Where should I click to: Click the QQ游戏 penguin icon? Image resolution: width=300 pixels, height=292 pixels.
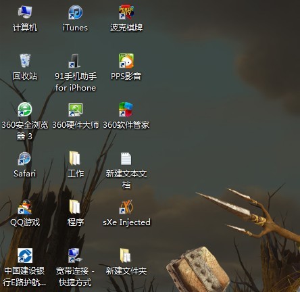[x=24, y=207]
